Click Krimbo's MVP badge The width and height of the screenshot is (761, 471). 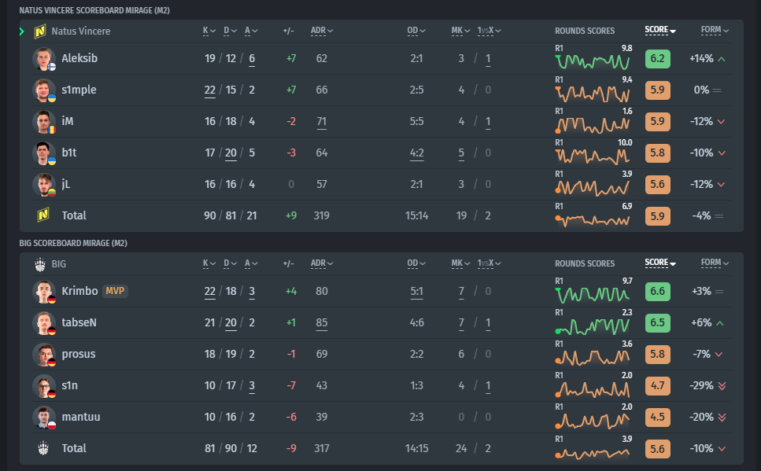click(115, 291)
